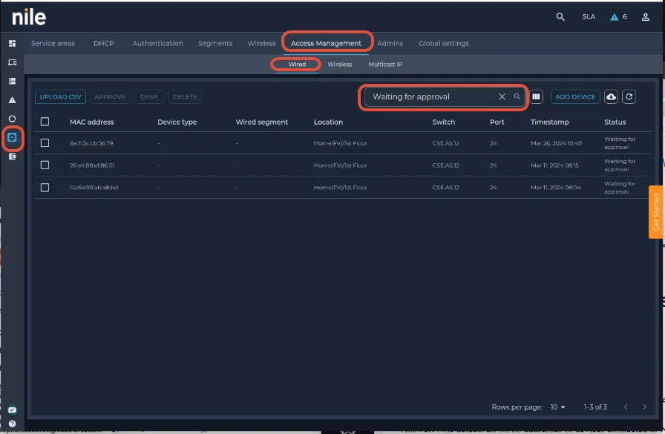
Task: Open the help question mark icon
Action: (13, 424)
